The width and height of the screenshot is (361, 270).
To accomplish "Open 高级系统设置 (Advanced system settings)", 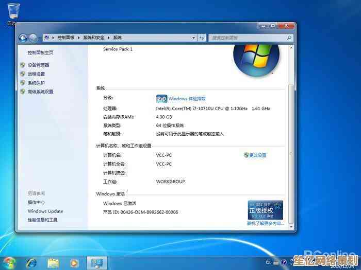I will coord(40,92).
